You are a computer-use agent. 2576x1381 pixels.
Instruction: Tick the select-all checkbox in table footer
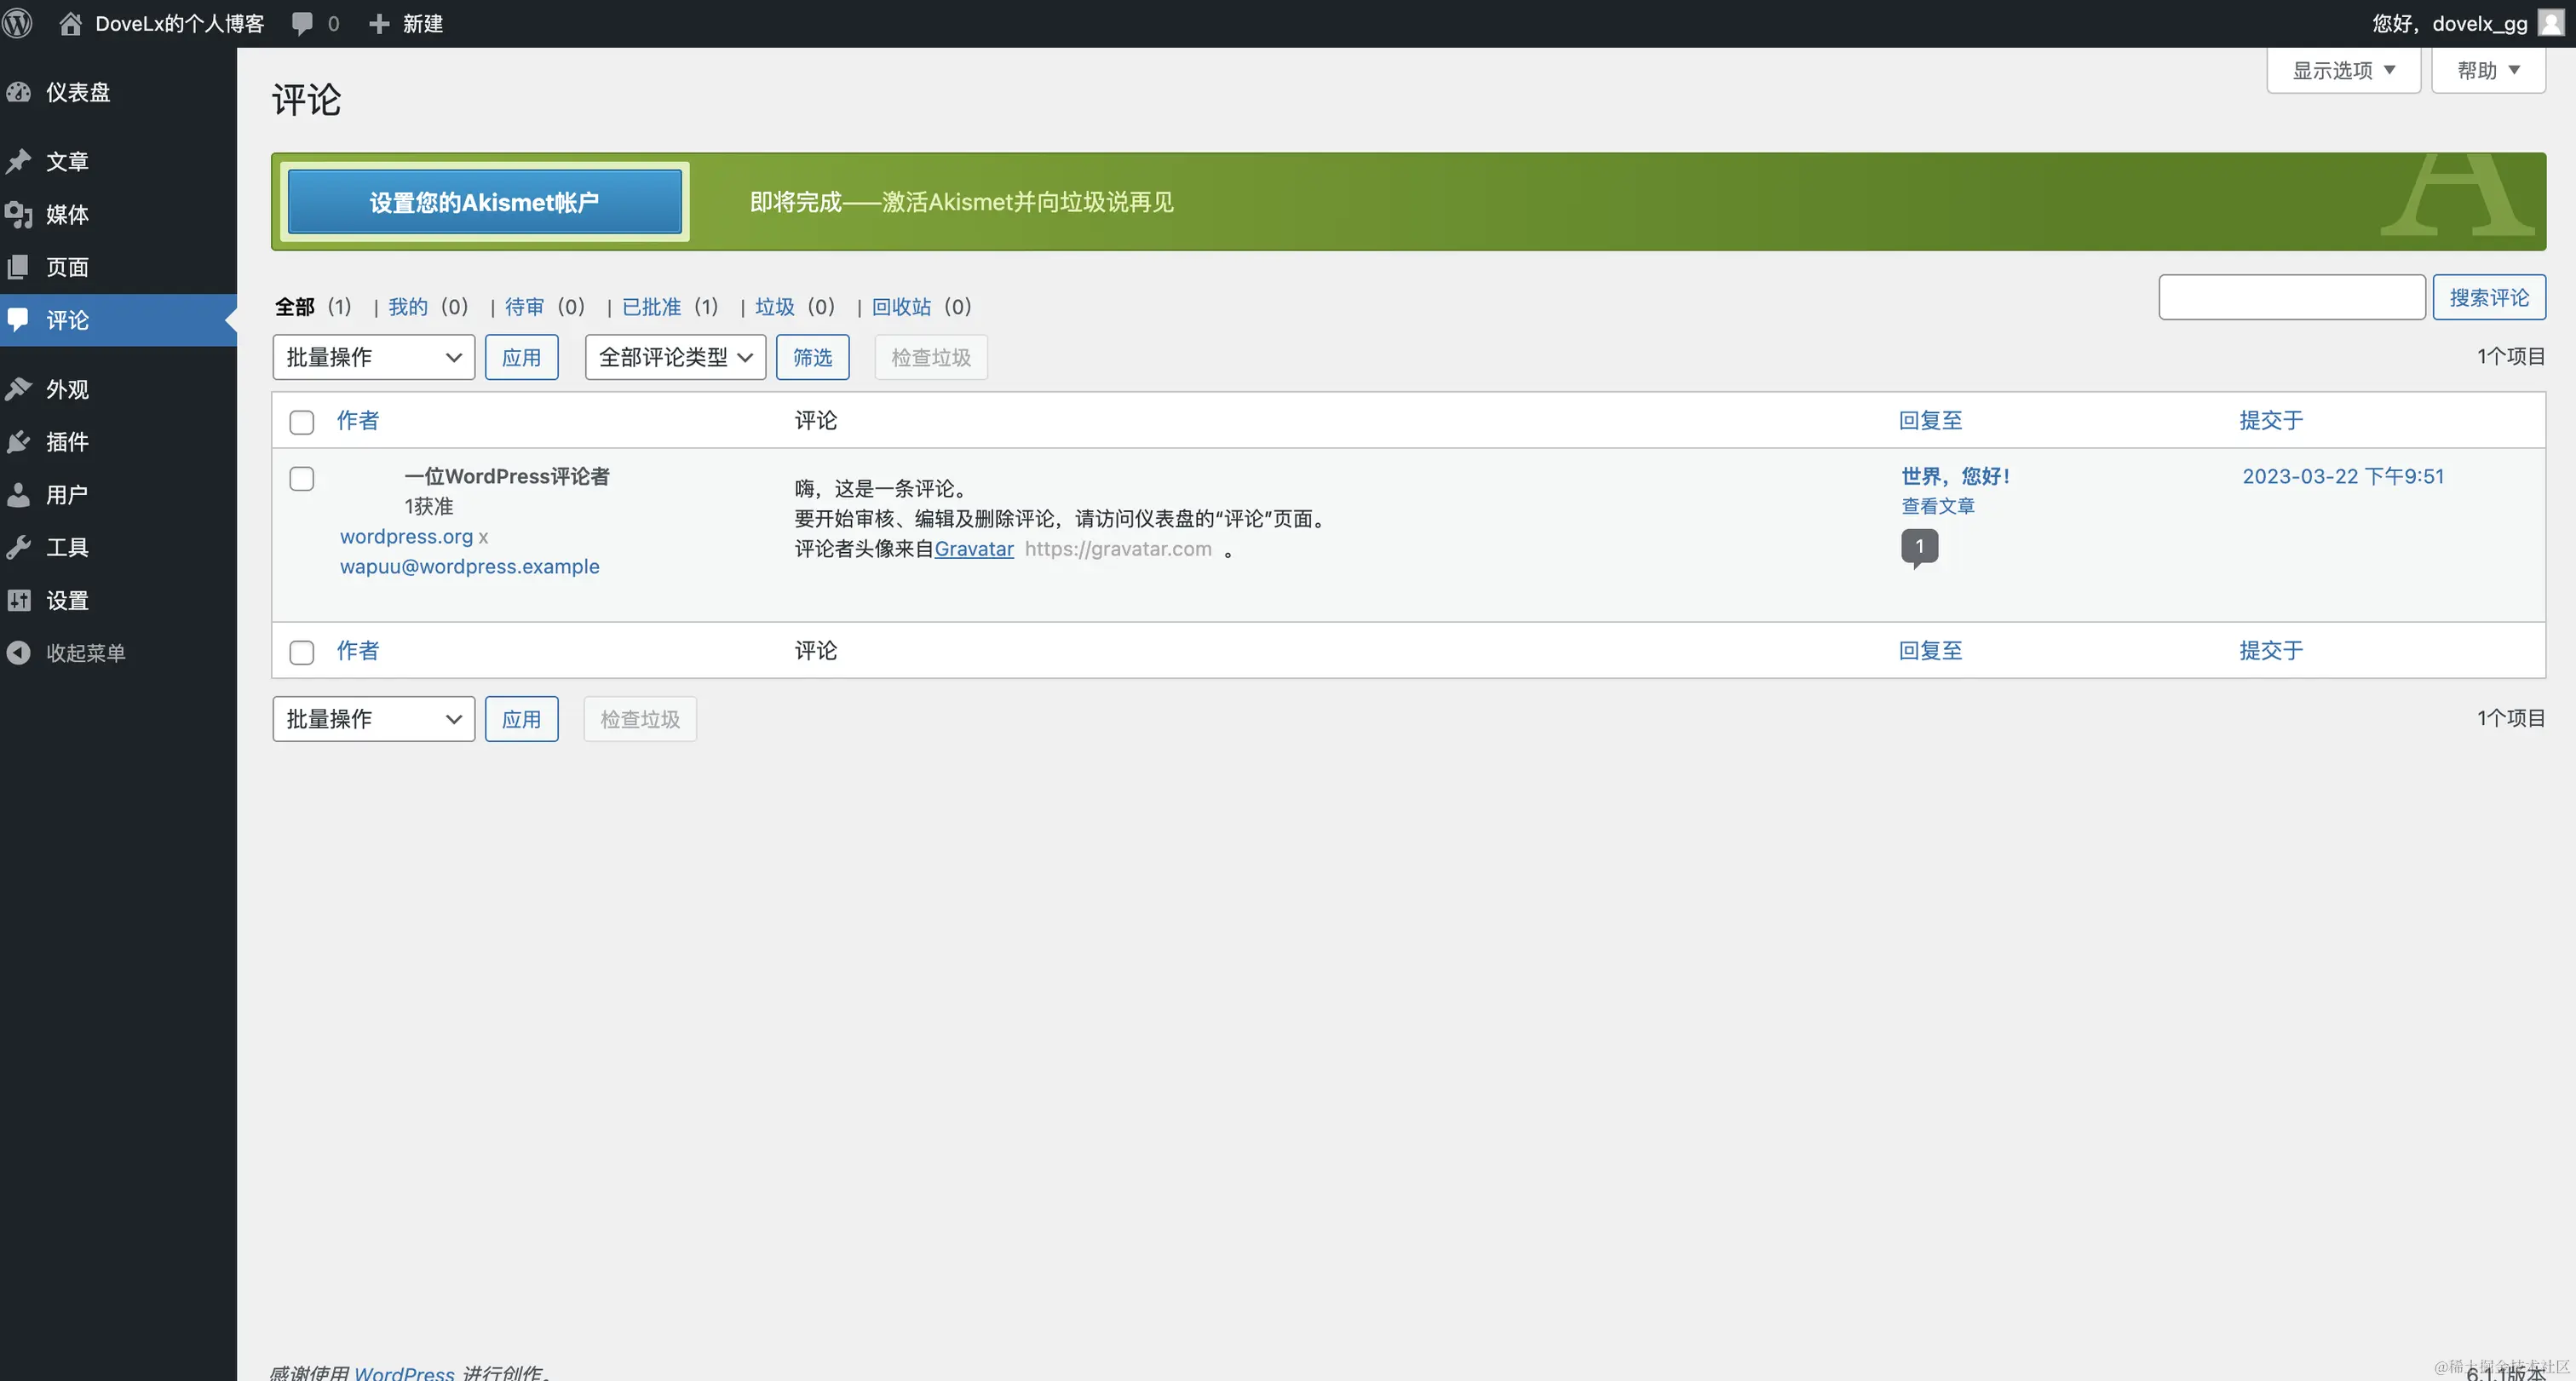301,652
